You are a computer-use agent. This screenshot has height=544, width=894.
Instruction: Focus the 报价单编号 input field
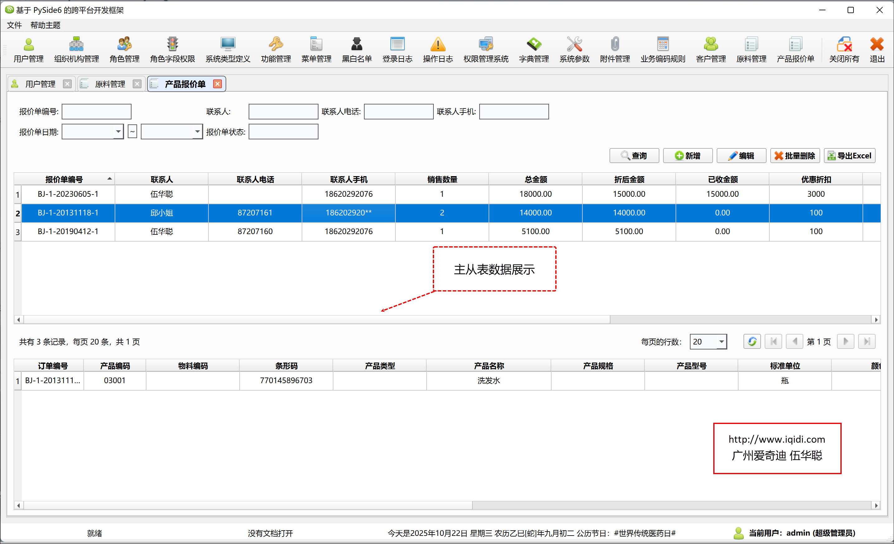tap(97, 111)
